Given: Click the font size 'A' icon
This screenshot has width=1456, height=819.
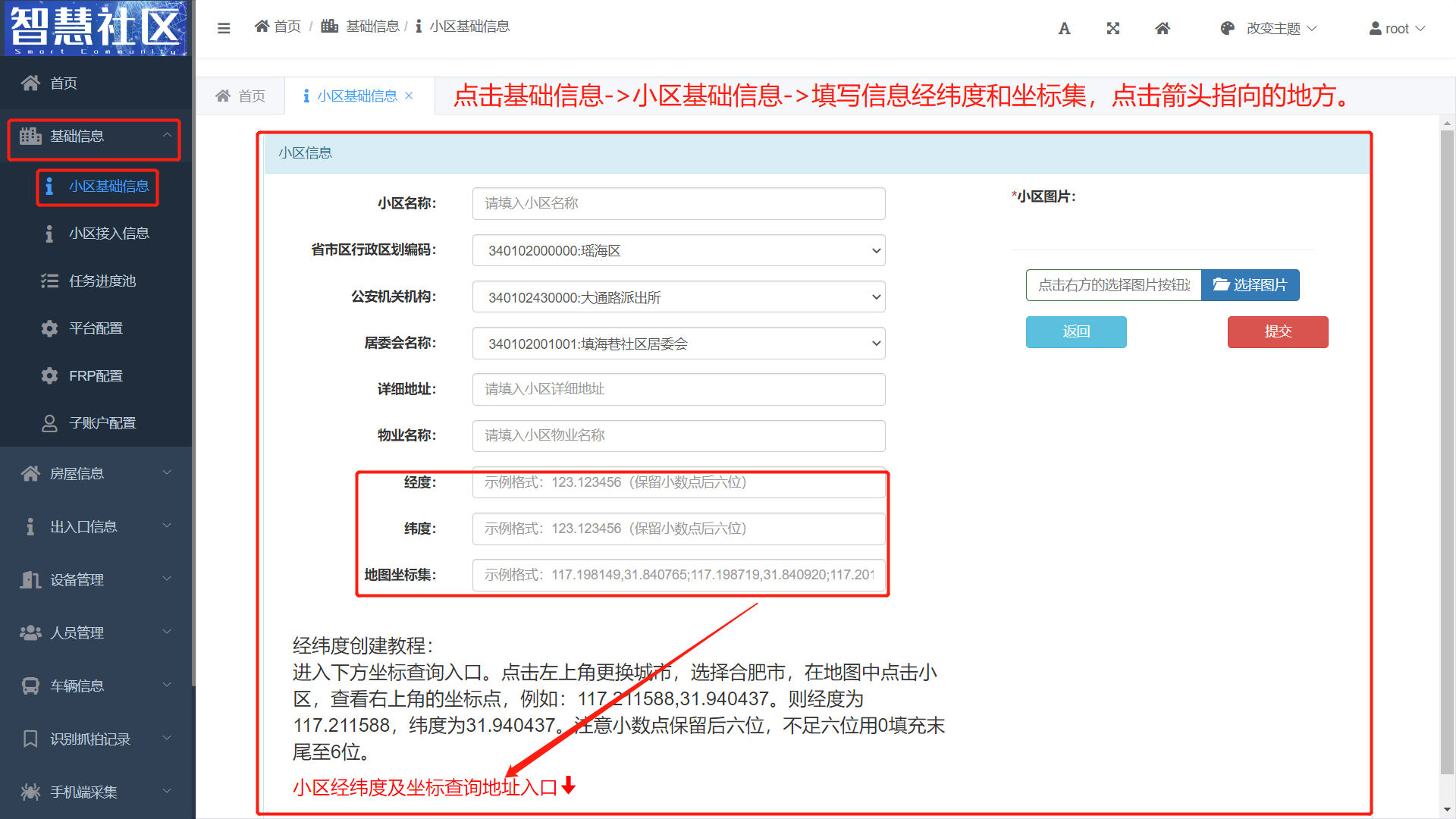Looking at the screenshot, I should coord(1064,28).
